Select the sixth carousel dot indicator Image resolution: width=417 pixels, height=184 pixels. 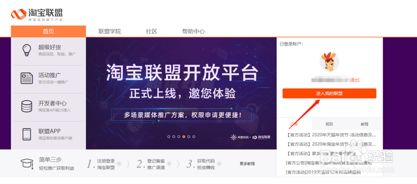194,137
